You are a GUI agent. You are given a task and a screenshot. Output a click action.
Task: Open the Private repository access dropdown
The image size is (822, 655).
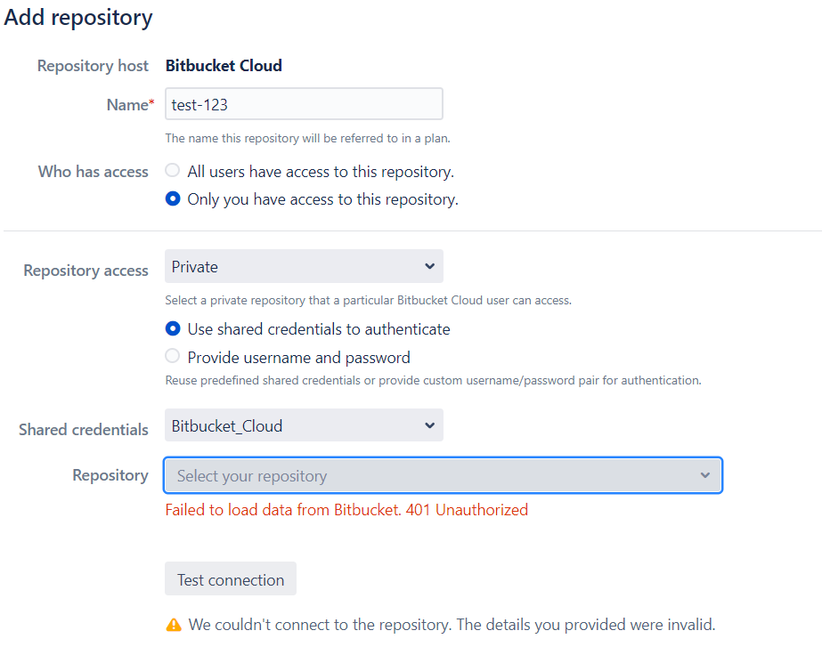click(304, 266)
